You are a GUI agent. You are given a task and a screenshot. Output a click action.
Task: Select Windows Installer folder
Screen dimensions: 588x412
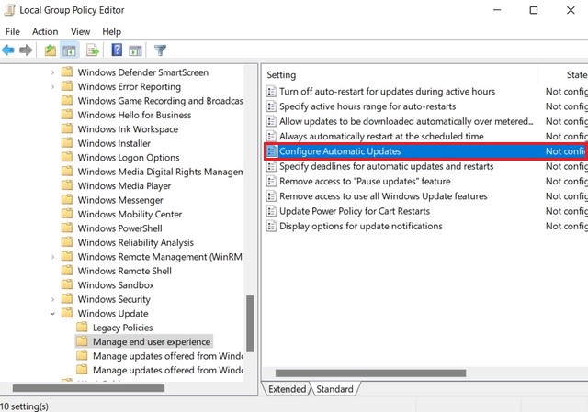[x=106, y=143]
